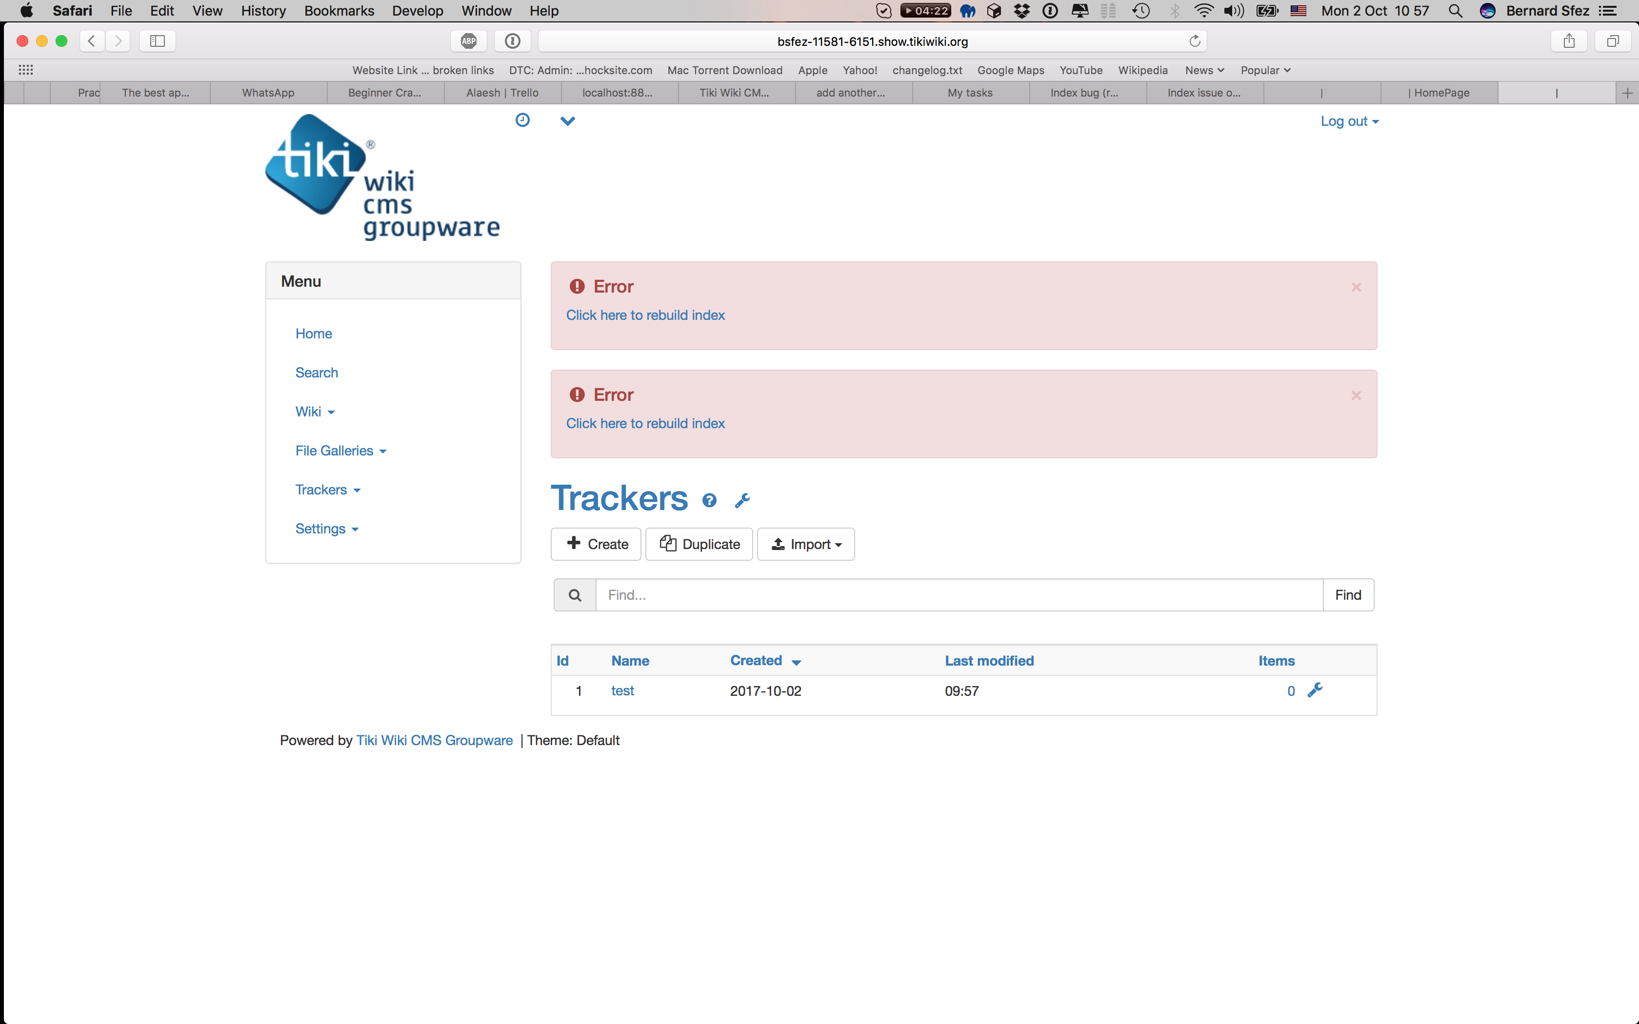
Task: Open the 'test' tracker
Action: click(622, 690)
